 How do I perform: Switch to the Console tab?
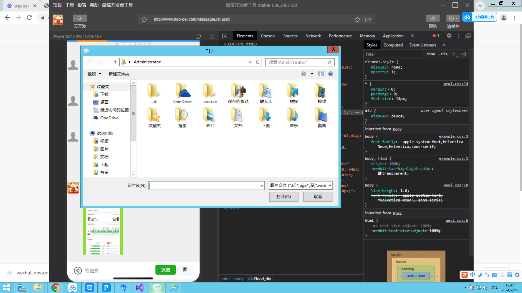pos(268,36)
